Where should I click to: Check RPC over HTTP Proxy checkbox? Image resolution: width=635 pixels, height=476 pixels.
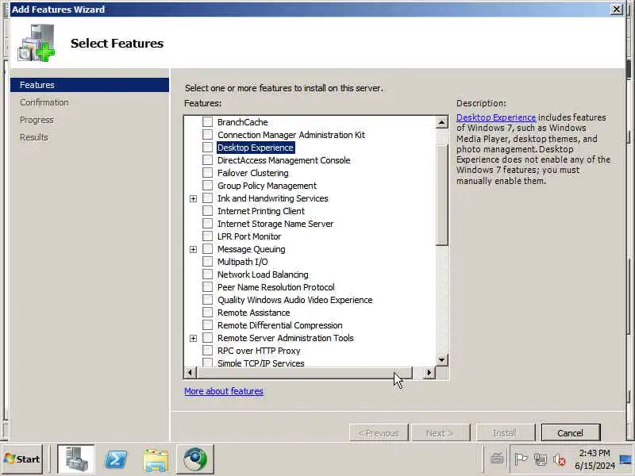(207, 351)
